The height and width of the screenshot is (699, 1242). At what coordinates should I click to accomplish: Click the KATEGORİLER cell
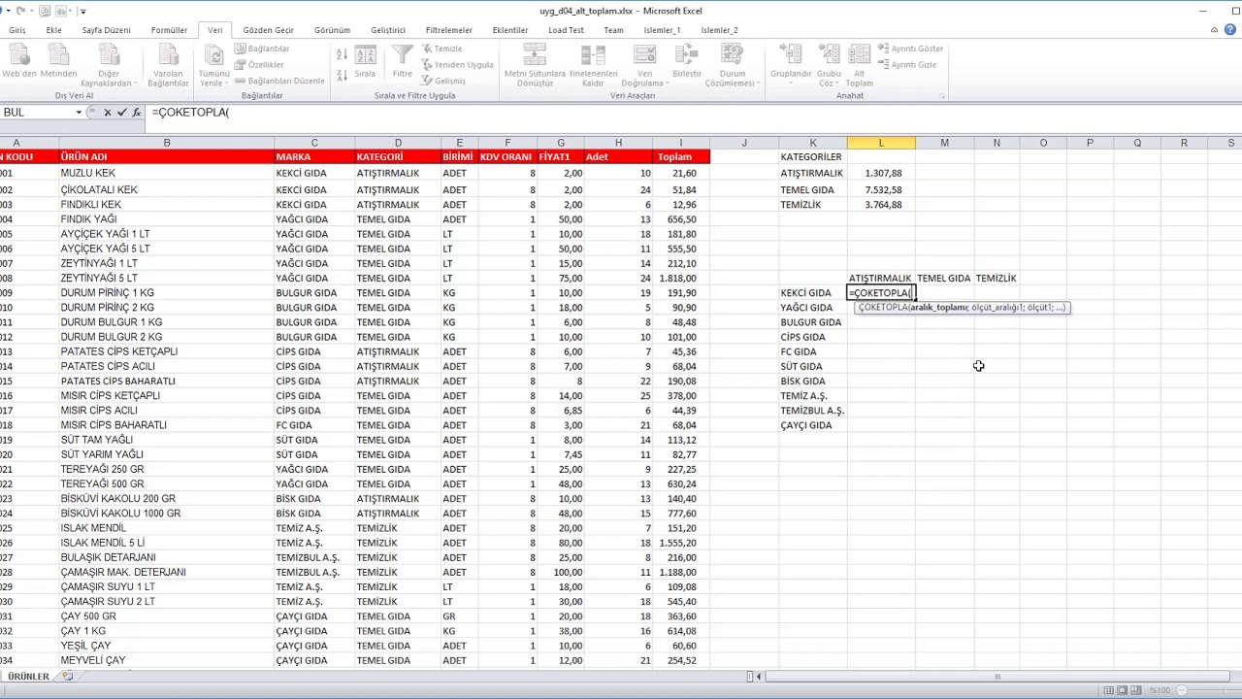click(x=813, y=157)
